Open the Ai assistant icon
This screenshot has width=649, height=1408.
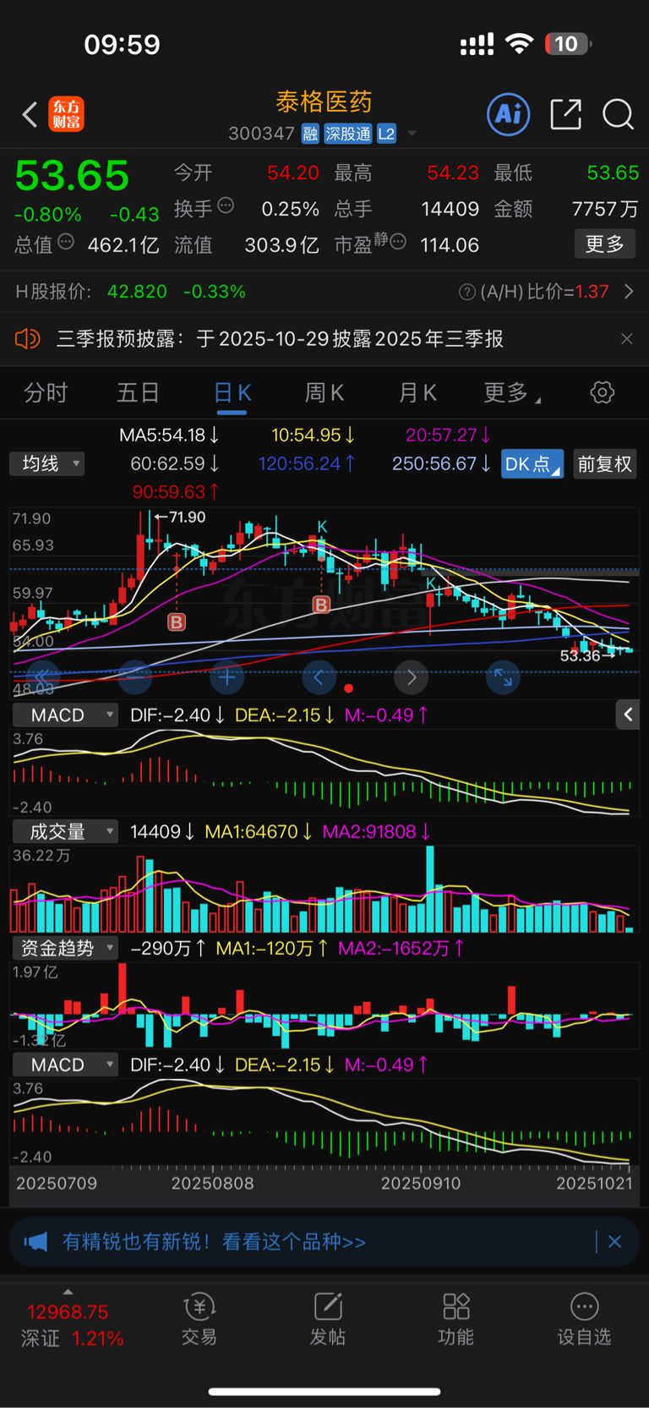point(509,114)
